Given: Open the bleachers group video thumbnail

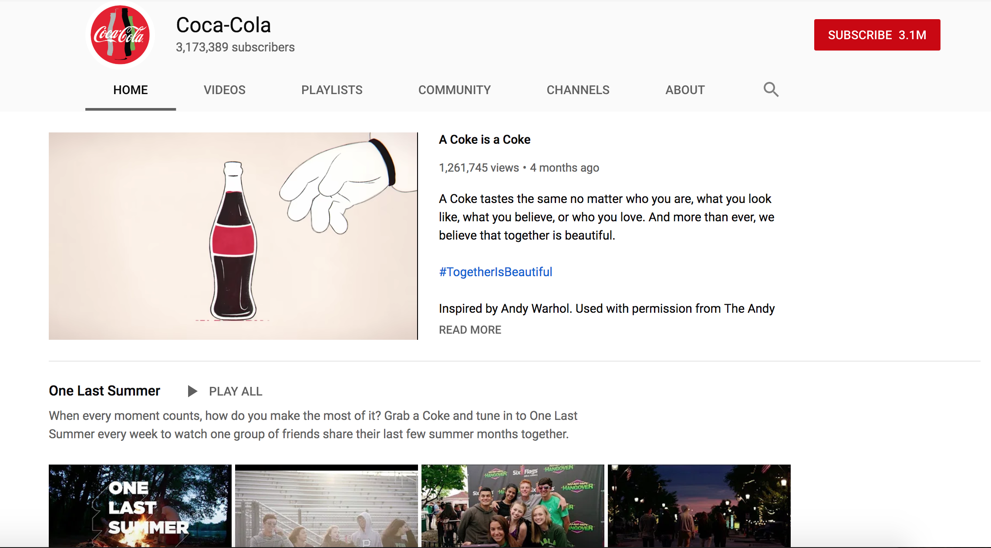Looking at the screenshot, I should (326, 505).
